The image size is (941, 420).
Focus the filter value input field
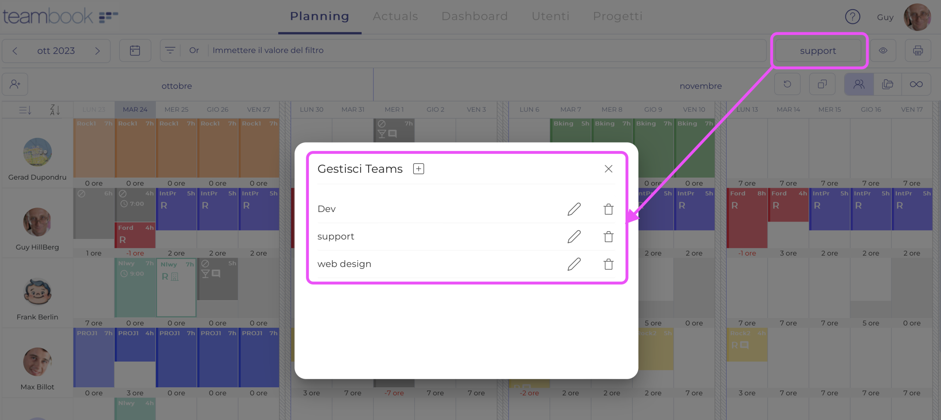[x=478, y=50]
